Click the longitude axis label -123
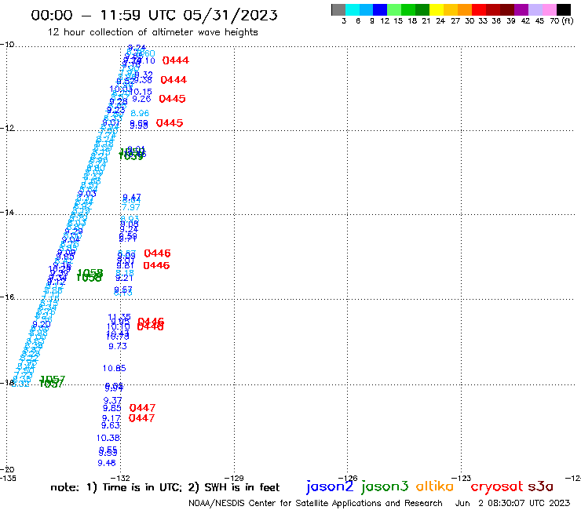This screenshot has height=510, width=581. 462,478
